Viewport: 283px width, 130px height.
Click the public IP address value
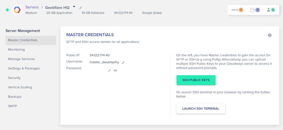coord(99,55)
